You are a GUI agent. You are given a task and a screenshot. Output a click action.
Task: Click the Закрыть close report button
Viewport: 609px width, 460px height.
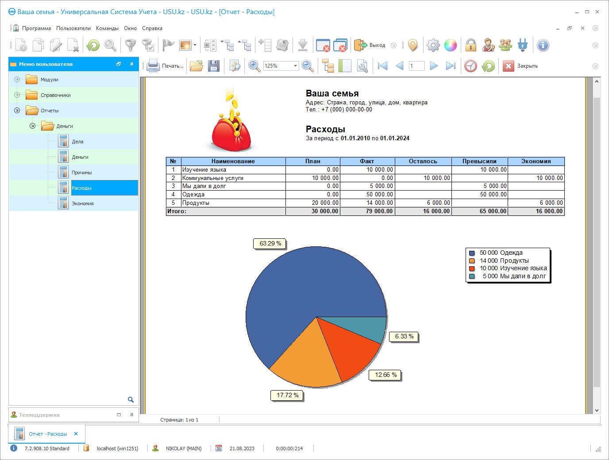click(x=521, y=66)
